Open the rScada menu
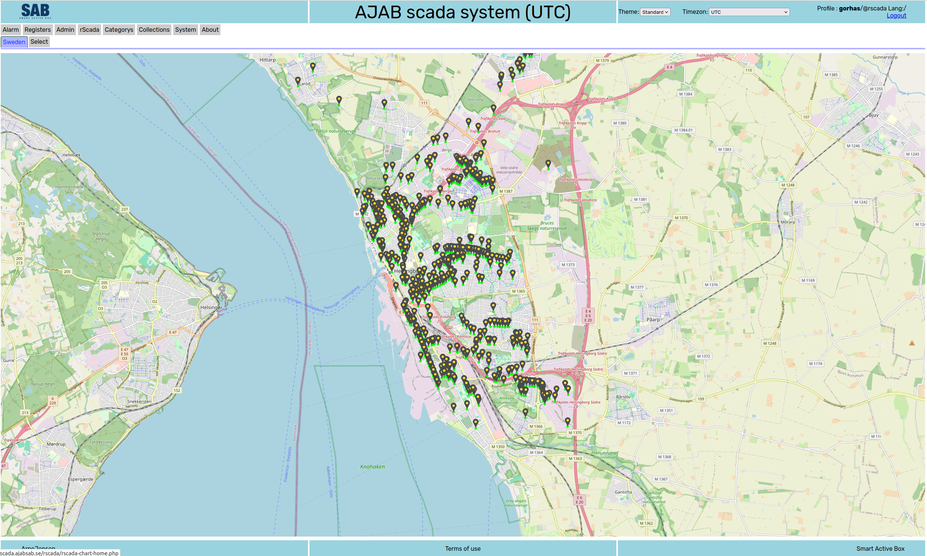The width and height of the screenshot is (927, 556). coord(89,30)
